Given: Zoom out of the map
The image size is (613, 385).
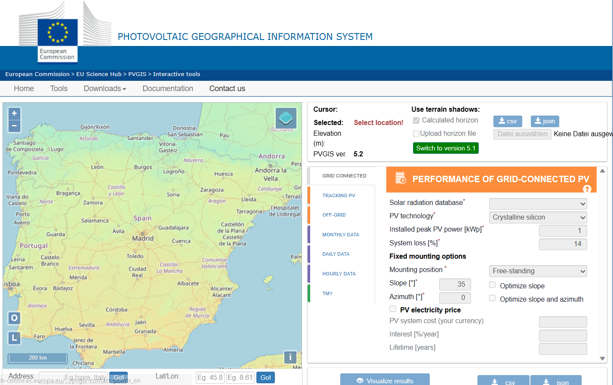Looking at the screenshot, I should tap(14, 125).
